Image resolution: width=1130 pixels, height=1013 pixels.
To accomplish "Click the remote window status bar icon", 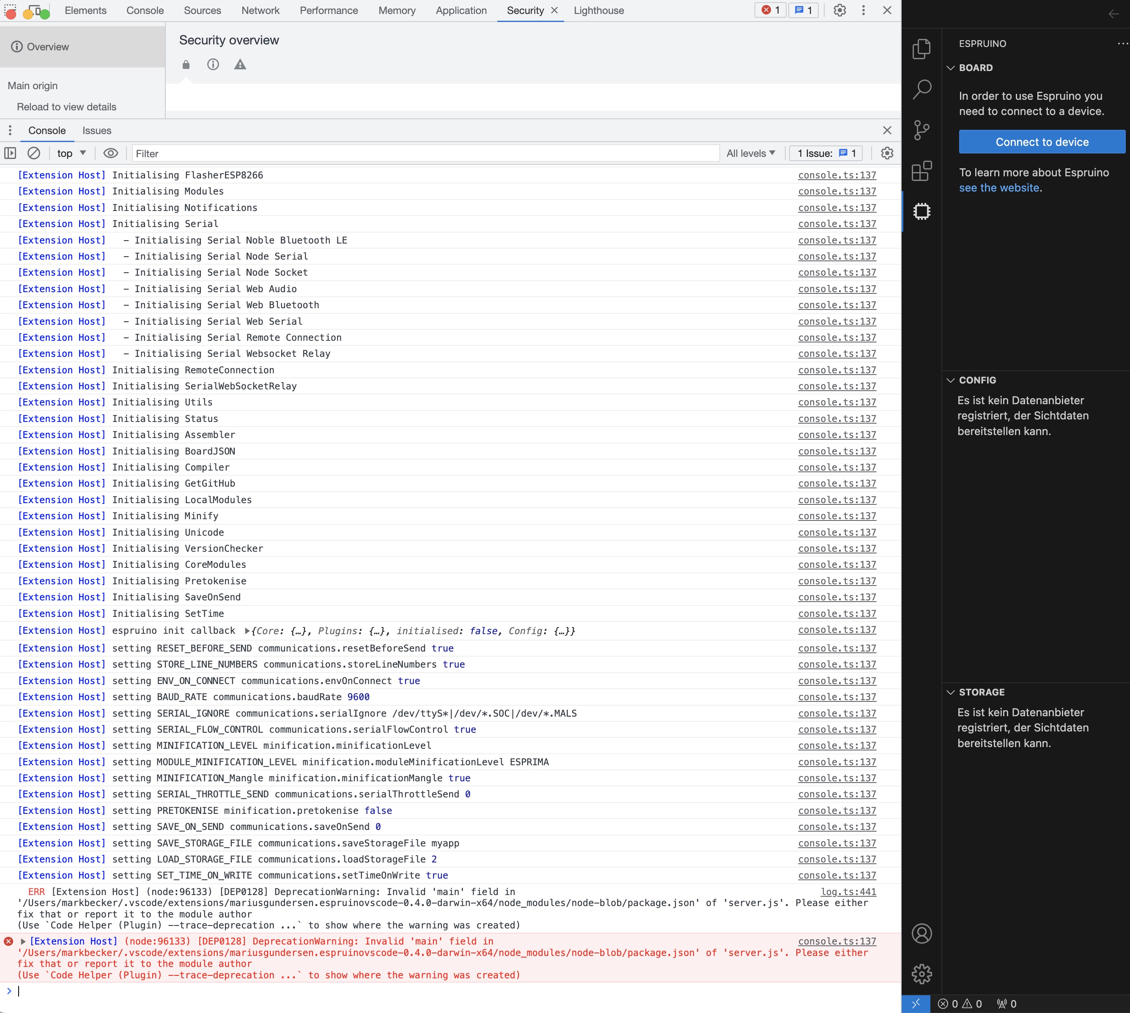I will pos(916,1004).
